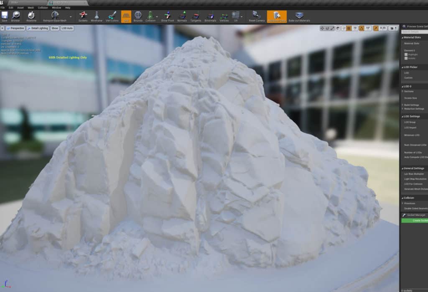Toggle surface snapping icon

344,28
